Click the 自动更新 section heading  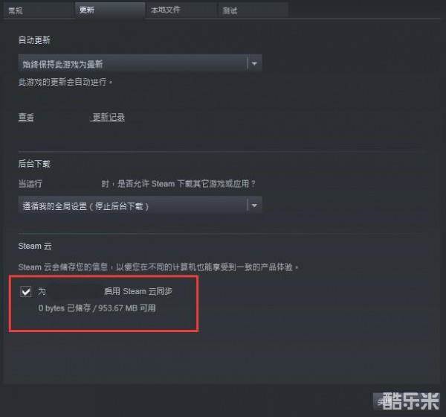(x=34, y=40)
